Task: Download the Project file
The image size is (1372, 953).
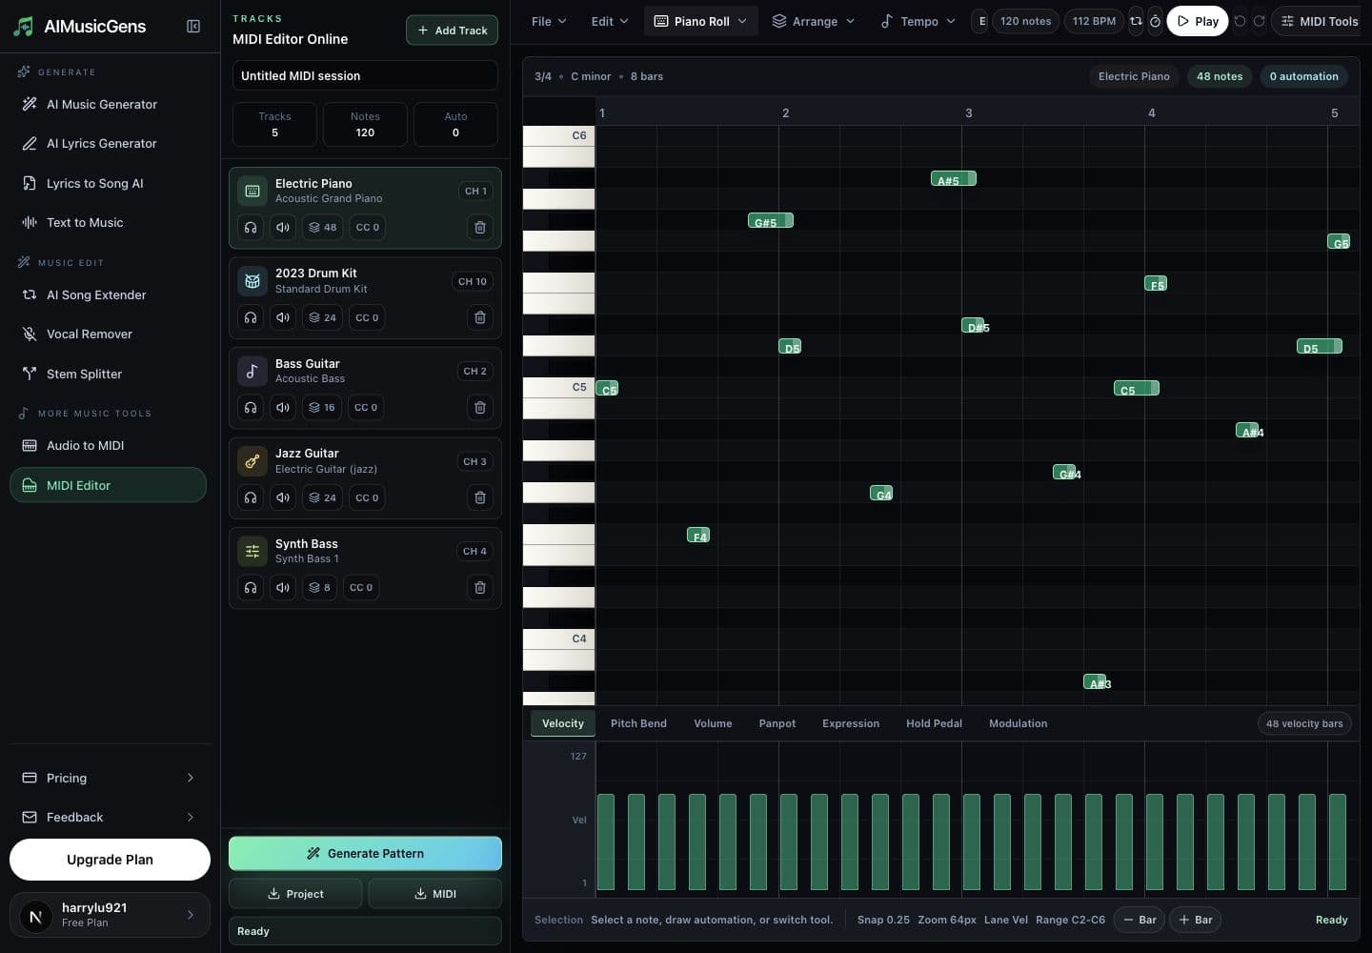Action: (x=295, y=894)
